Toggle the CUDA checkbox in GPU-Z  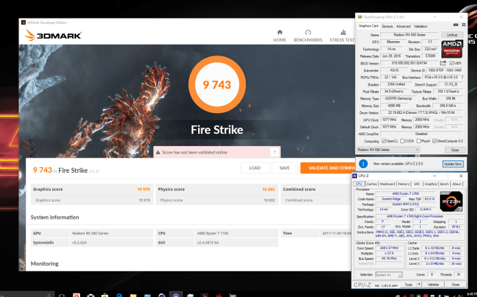402,141
